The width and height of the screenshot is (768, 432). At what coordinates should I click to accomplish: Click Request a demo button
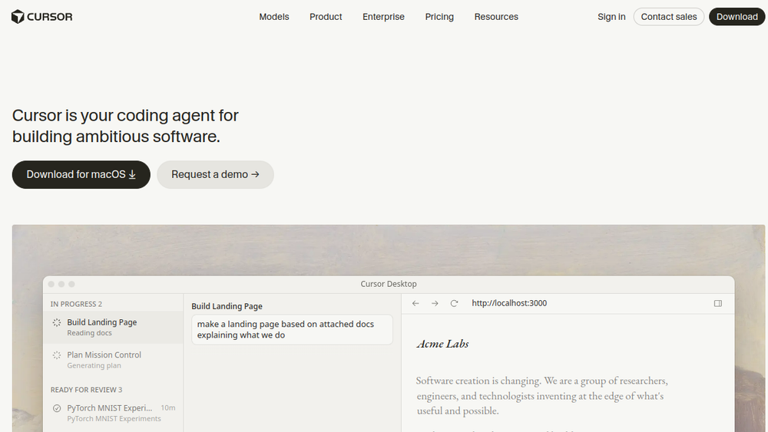pos(216,175)
